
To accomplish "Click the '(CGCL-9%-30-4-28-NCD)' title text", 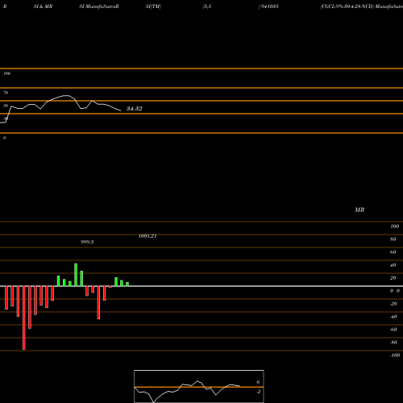I will coord(347,6).
